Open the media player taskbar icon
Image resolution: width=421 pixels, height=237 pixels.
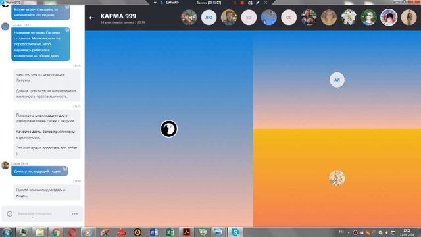point(88,232)
